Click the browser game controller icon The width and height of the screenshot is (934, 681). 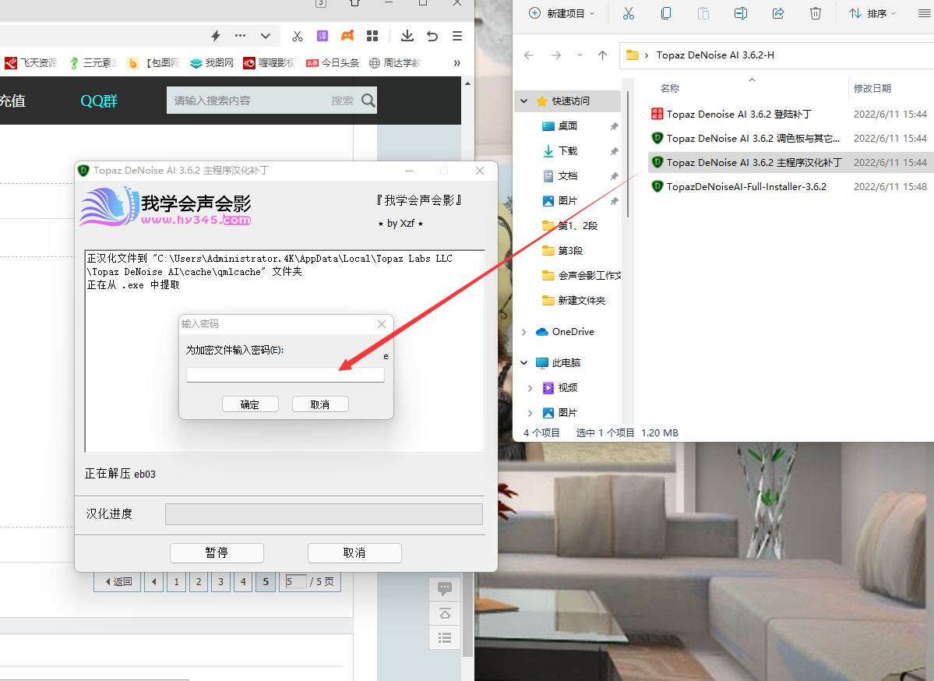(347, 37)
